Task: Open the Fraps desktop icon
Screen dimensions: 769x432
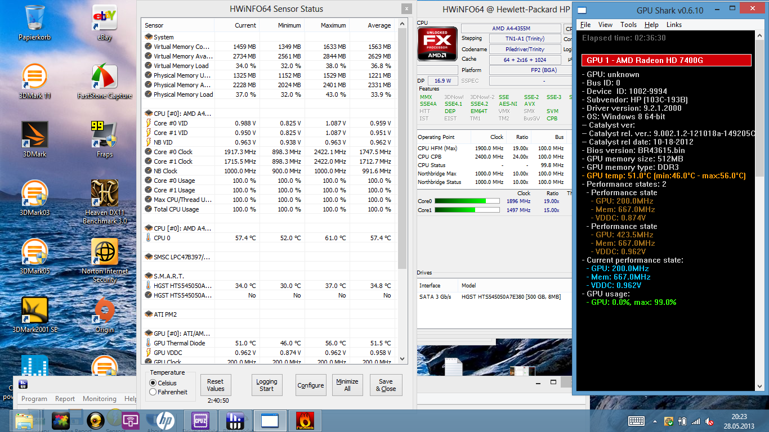Action: [x=104, y=139]
